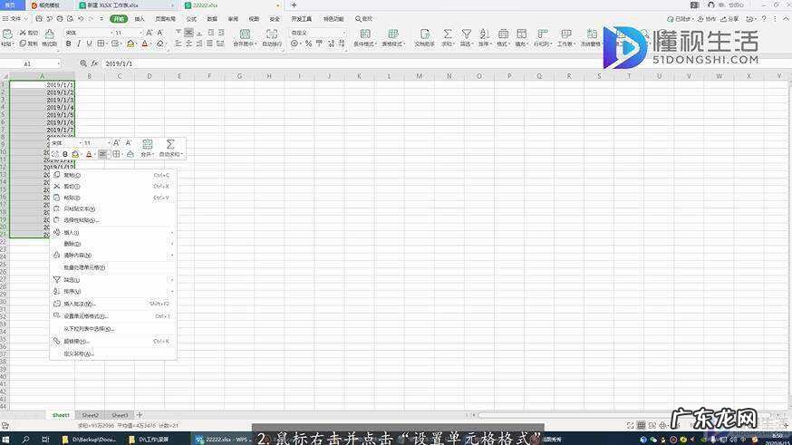Click the Fill (填充) icon in the ribbon
Image resolution: width=792 pixels, height=445 pixels.
[522, 34]
